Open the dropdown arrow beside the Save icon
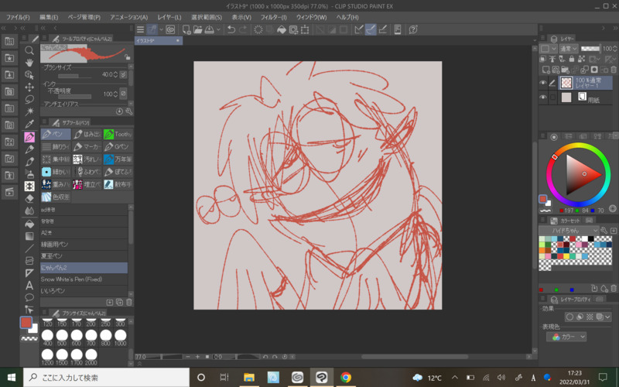This screenshot has height=387, width=619. coord(218,29)
